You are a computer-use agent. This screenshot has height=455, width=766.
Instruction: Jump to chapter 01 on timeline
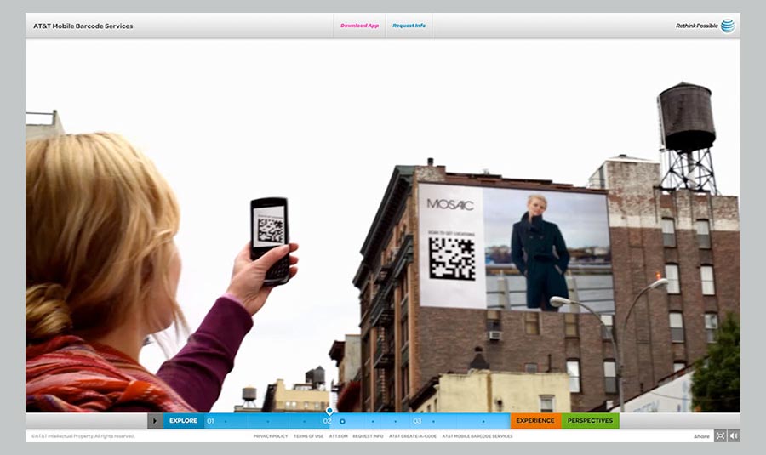(210, 421)
